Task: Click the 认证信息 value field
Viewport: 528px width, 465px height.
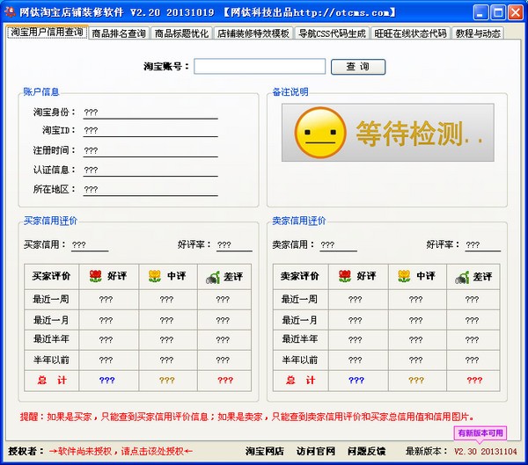Action: pos(150,170)
